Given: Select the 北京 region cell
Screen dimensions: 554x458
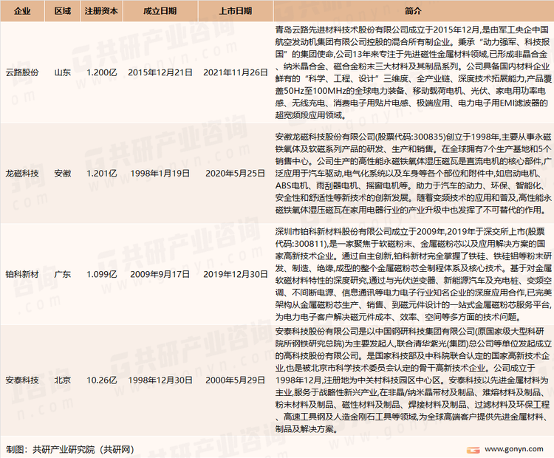Looking at the screenshot, I should [63, 380].
